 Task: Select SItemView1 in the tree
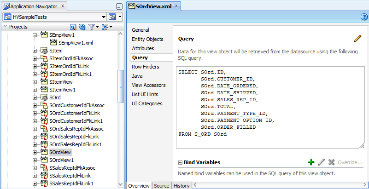pos(62,90)
